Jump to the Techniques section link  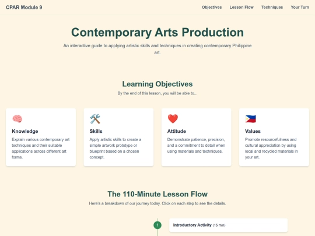(x=272, y=7)
